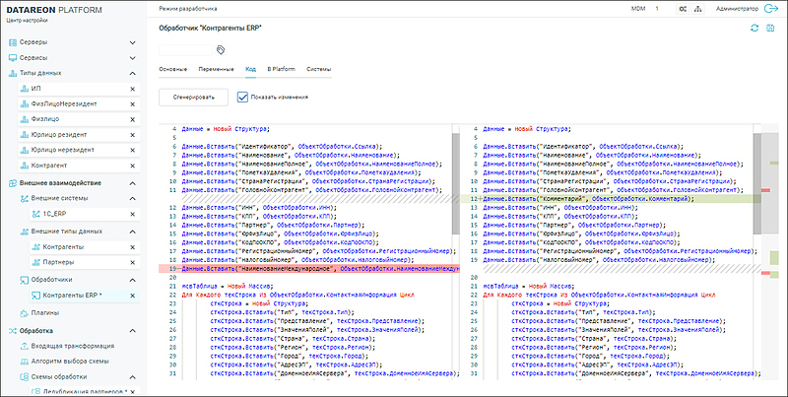The height and width of the screenshot is (397, 788).
Task: Click the save diskette icon
Action: 769,29
